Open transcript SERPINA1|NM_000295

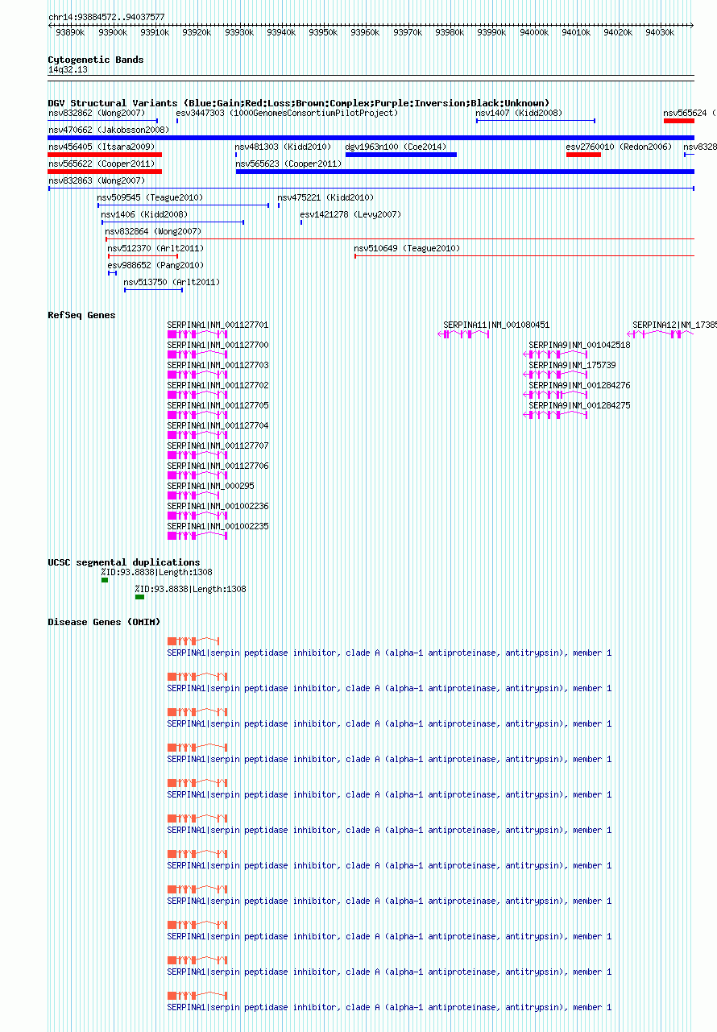point(210,487)
